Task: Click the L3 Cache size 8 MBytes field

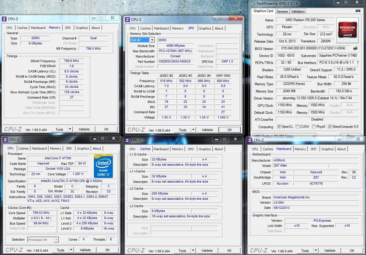Action: point(171,211)
